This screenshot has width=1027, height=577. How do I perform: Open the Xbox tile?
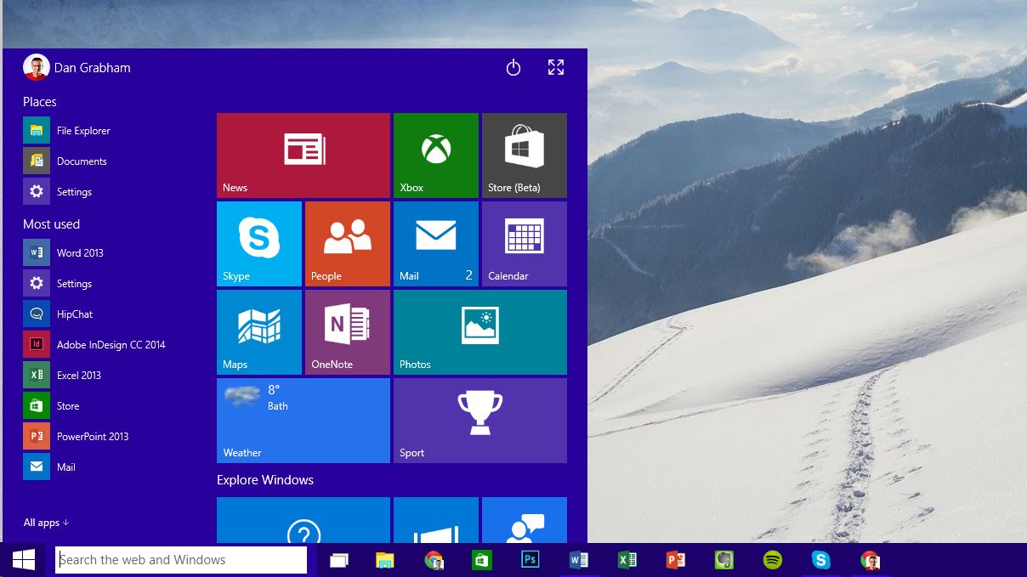click(436, 156)
